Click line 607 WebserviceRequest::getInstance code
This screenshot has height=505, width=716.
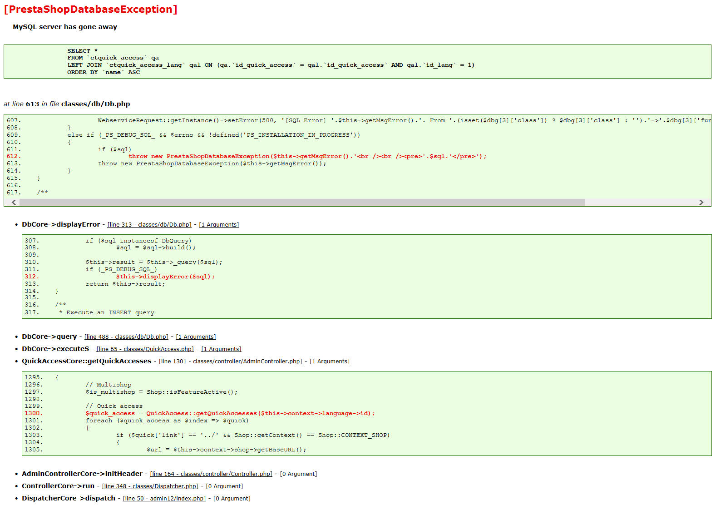(404, 120)
